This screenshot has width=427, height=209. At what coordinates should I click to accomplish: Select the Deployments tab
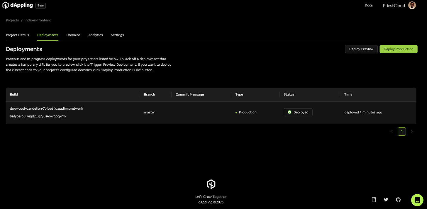point(48,35)
